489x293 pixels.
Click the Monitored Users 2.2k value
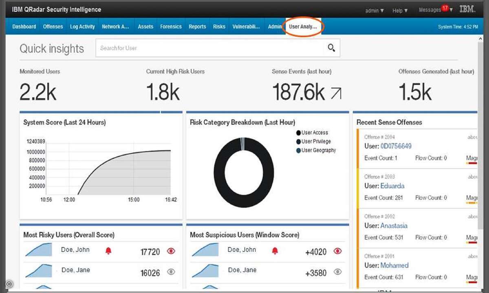pos(38,93)
